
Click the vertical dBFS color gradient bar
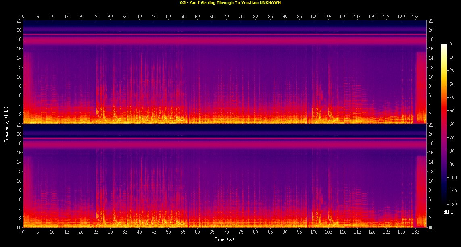[x=444, y=124]
